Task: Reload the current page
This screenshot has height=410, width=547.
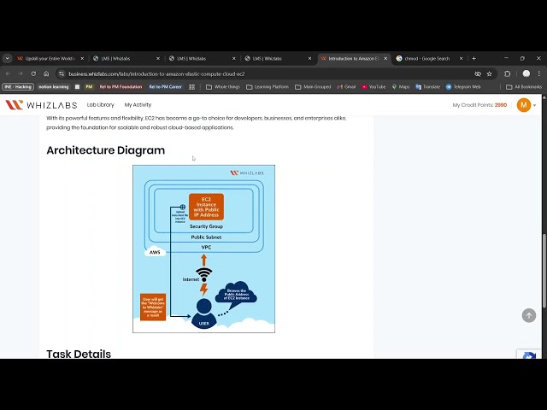Action: (x=33, y=74)
